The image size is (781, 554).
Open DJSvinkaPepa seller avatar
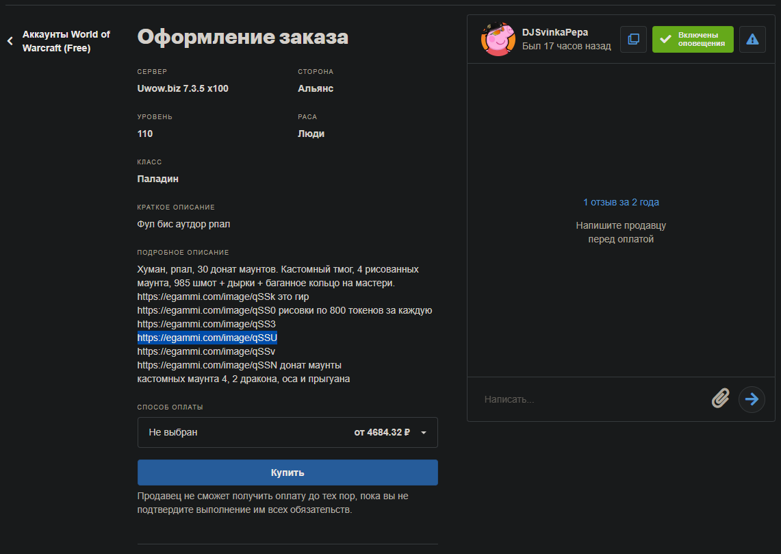498,39
